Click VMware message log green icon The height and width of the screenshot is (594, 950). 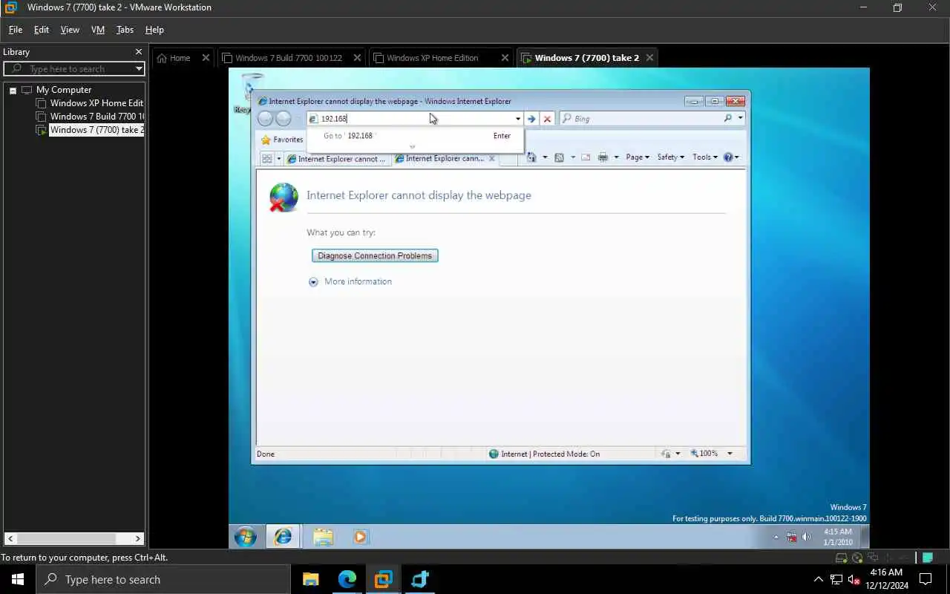tap(927, 558)
